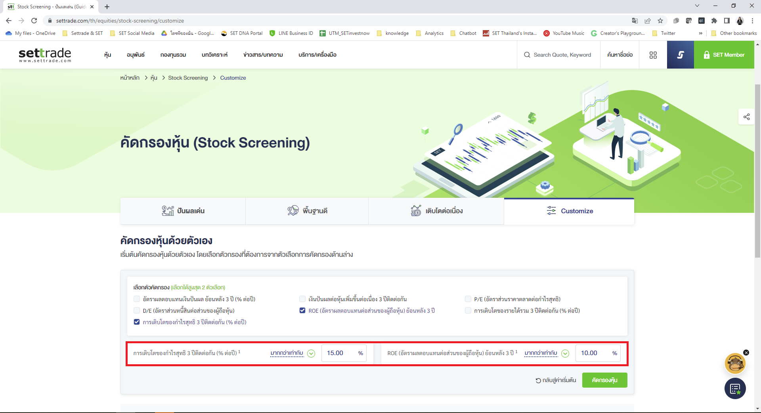Open the comparison dropdown beside ROE value
Image resolution: width=761 pixels, height=413 pixels.
click(x=565, y=353)
